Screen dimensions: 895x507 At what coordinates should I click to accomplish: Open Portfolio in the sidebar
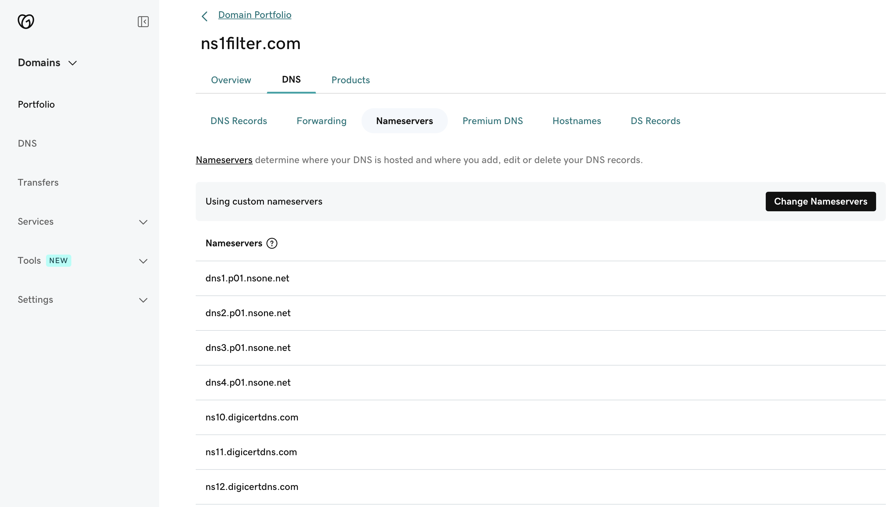(x=36, y=105)
